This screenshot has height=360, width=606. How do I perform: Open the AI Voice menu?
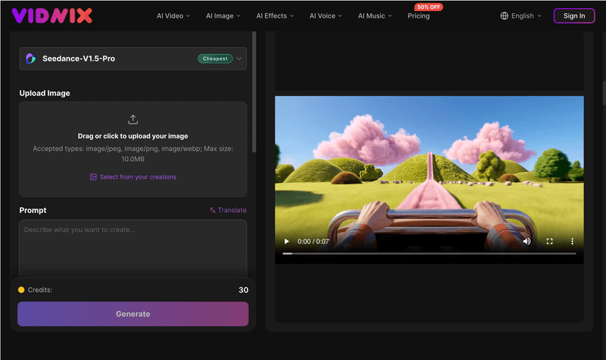pyautogui.click(x=326, y=16)
